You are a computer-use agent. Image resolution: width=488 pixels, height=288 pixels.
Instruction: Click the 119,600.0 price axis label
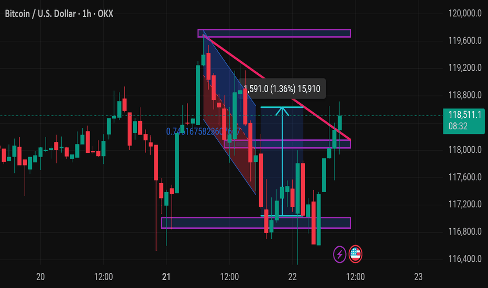(x=464, y=40)
